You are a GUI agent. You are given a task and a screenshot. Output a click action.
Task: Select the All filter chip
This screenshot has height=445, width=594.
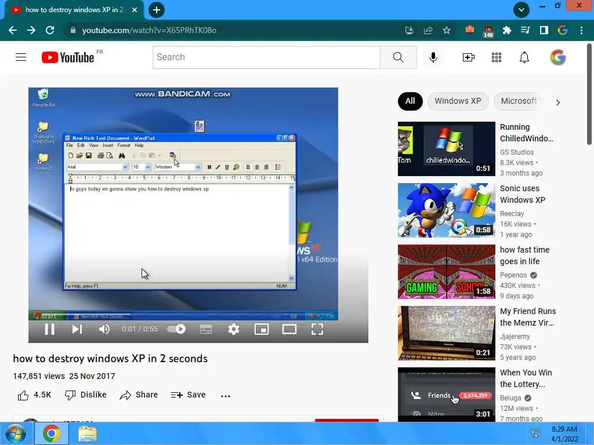[x=410, y=101]
